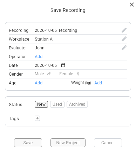The image size is (136, 153).
Task: Set status to Used
Action: click(57, 104)
